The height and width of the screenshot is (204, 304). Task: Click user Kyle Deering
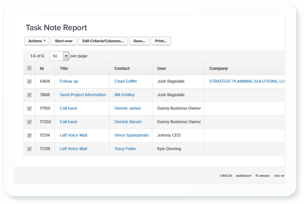pyautogui.click(x=169, y=149)
